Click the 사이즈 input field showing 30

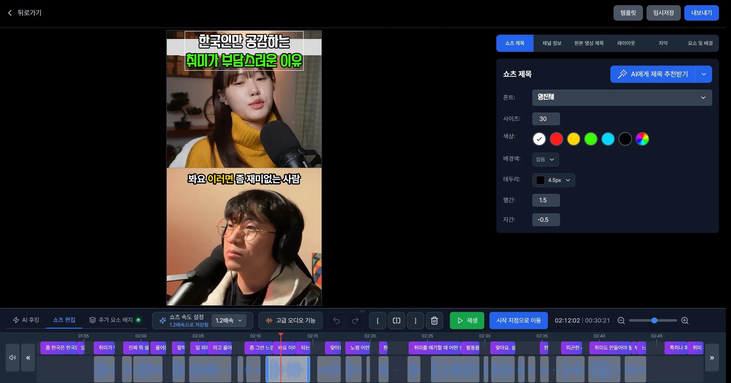tap(546, 119)
